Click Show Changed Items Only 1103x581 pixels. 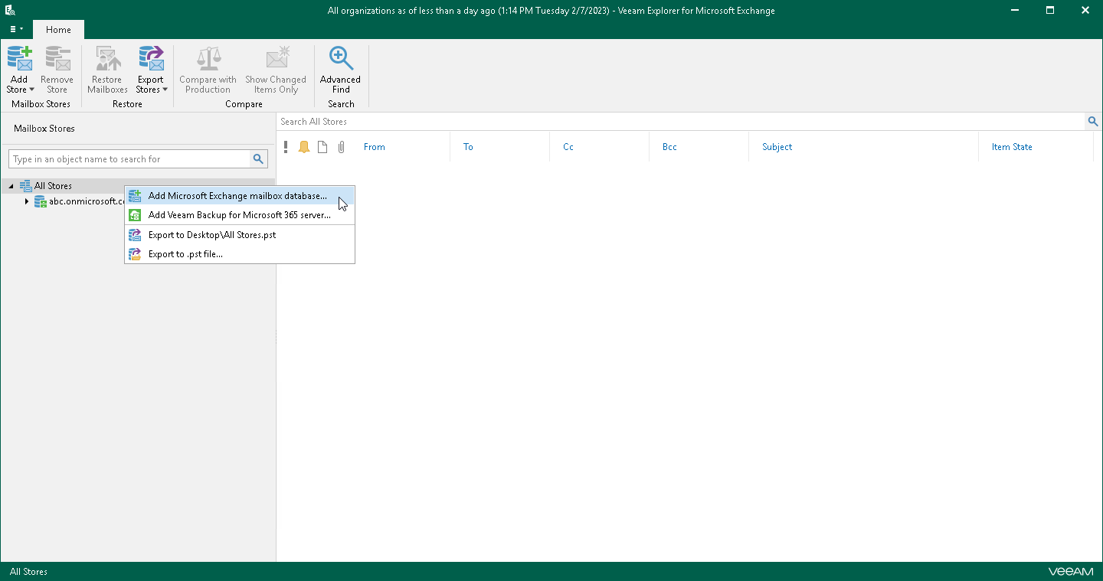[x=276, y=69]
